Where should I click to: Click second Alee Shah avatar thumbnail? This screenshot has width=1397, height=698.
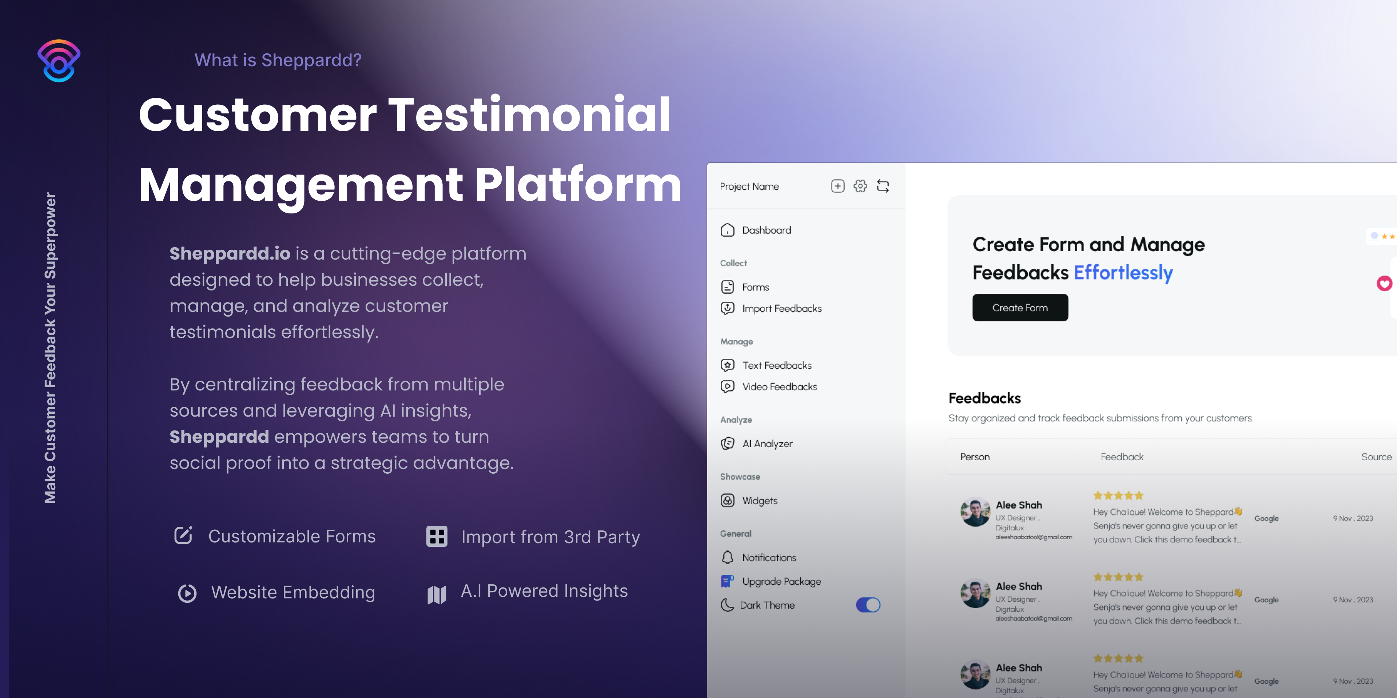pyautogui.click(x=975, y=593)
